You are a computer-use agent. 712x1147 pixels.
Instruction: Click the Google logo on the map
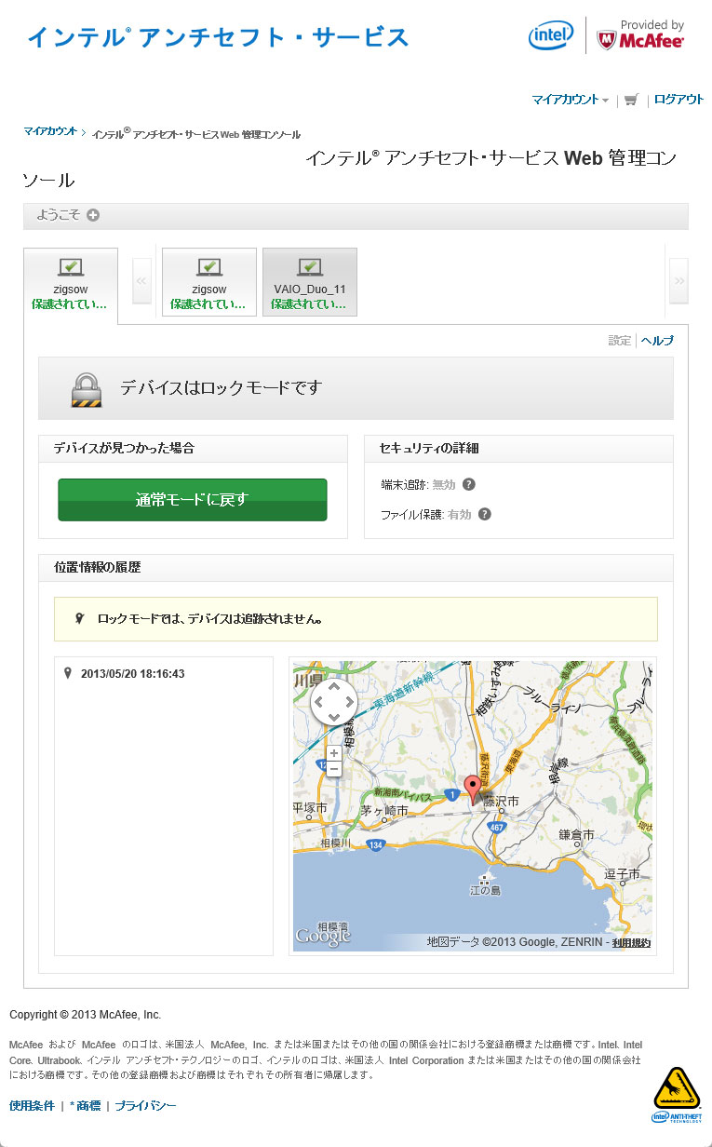click(324, 936)
